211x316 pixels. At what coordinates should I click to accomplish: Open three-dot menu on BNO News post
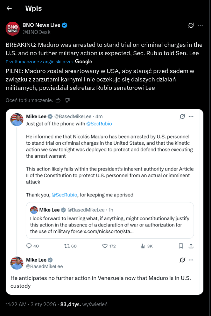tap(201, 25)
